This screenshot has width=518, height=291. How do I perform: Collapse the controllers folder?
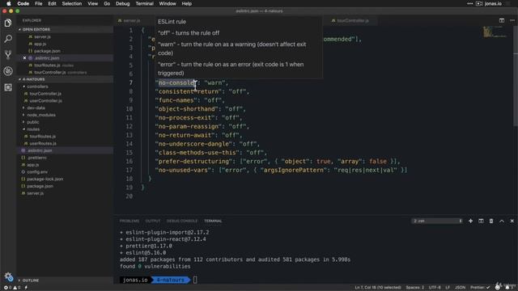[37, 86]
